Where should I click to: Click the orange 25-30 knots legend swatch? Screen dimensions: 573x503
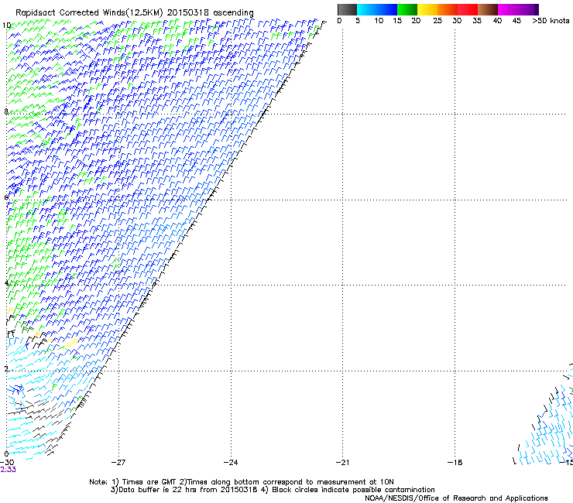click(448, 9)
